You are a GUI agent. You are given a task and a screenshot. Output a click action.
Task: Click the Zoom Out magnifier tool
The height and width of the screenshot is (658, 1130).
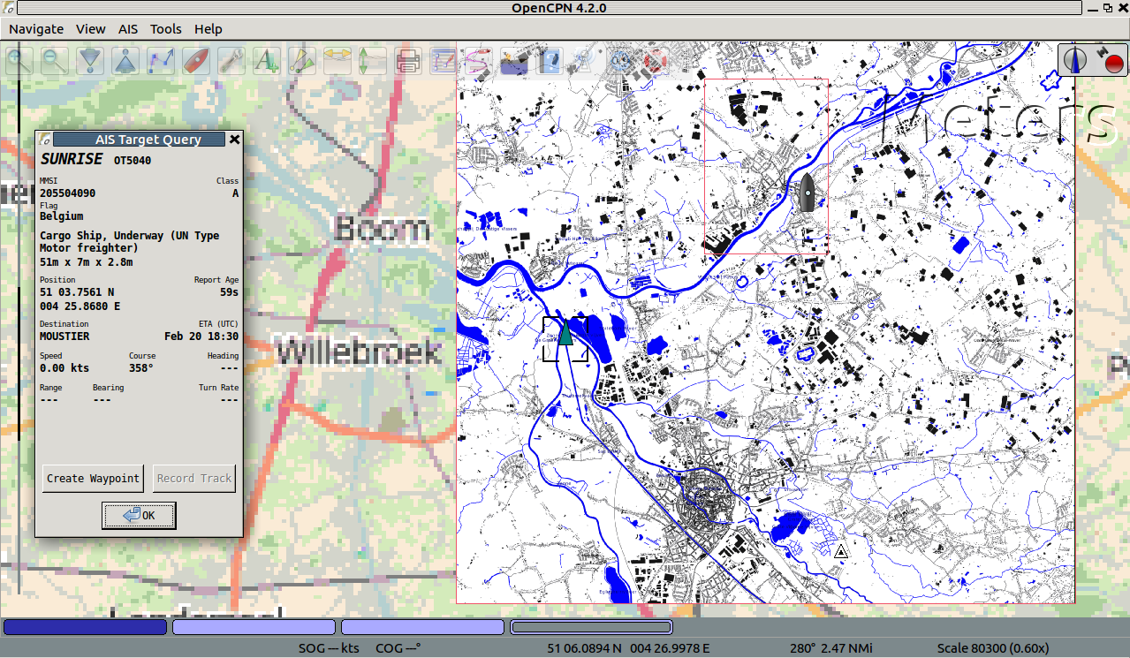(55, 61)
